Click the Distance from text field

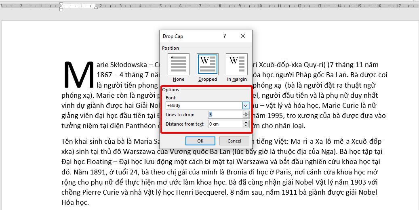tap(225, 124)
